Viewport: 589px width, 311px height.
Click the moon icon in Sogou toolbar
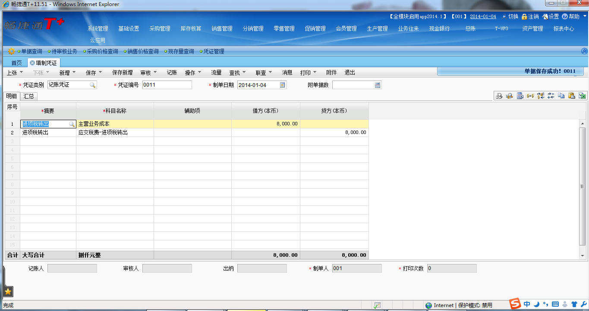536,304
